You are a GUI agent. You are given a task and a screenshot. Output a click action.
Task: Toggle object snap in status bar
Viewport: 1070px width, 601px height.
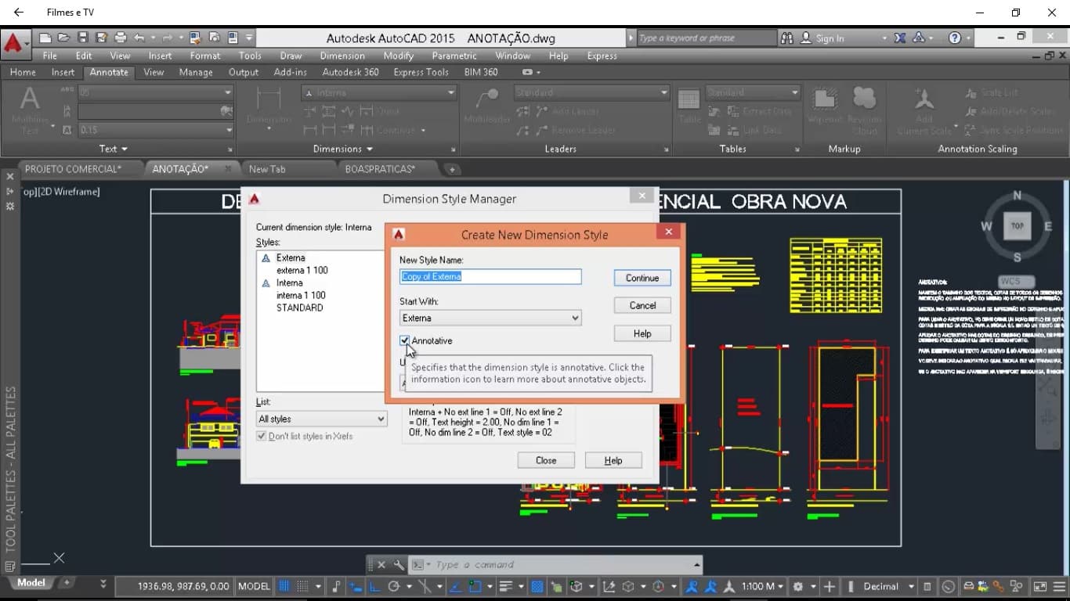tap(475, 586)
